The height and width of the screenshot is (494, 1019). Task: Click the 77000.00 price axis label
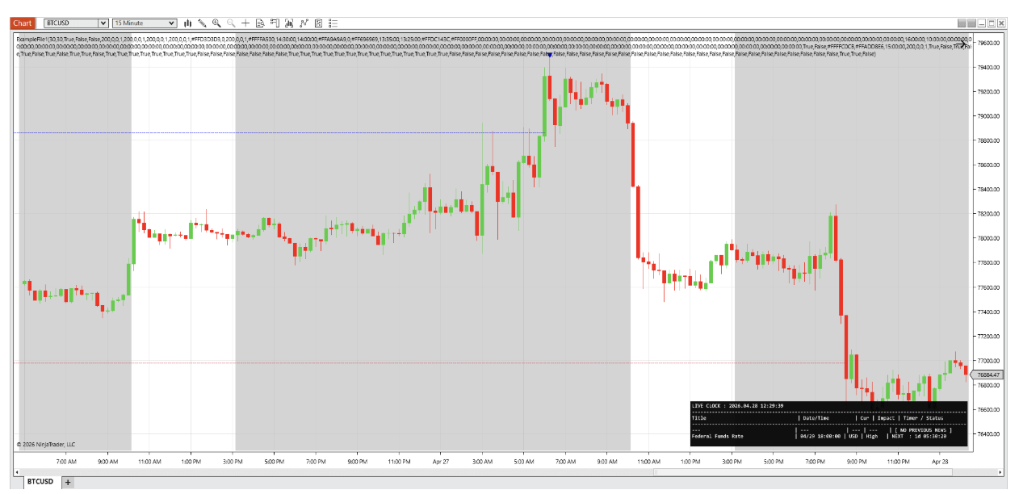[988, 361]
